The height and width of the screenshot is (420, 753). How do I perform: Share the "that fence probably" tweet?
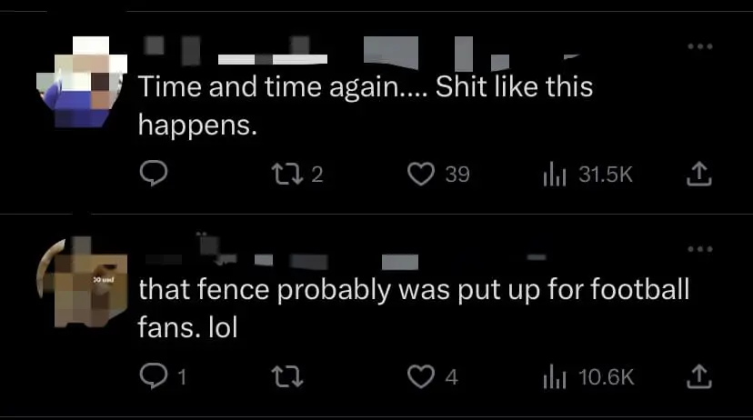(695, 375)
